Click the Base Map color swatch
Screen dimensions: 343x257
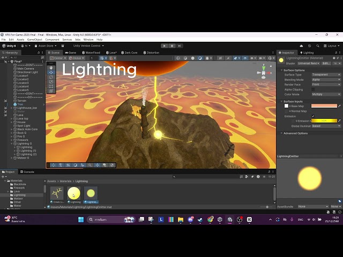click(324, 106)
